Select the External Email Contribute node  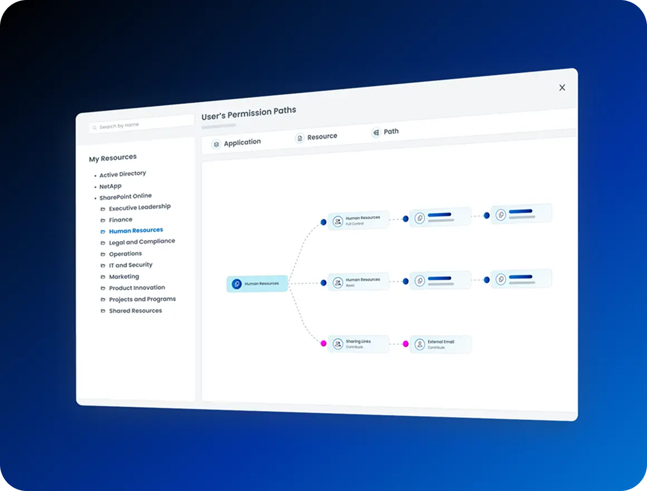click(x=440, y=344)
